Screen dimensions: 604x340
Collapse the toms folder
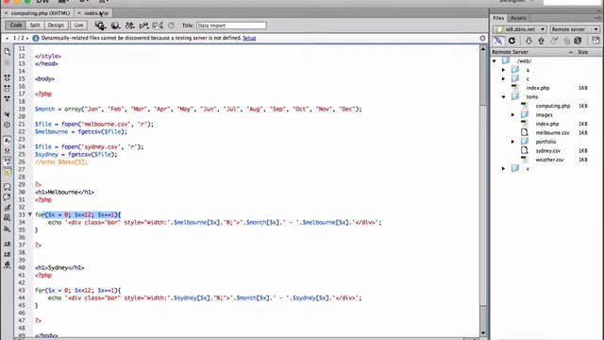[x=504, y=96]
